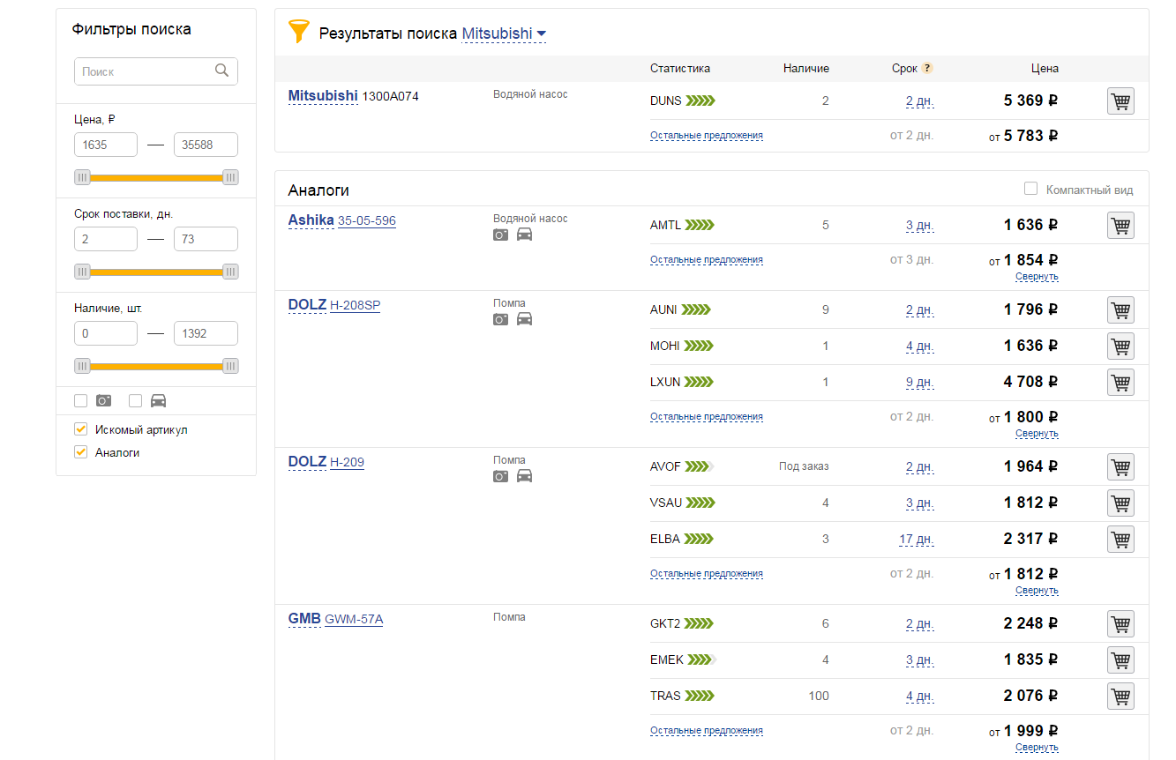Open article link GWM-57A
1176x760 pixels.
354,619
